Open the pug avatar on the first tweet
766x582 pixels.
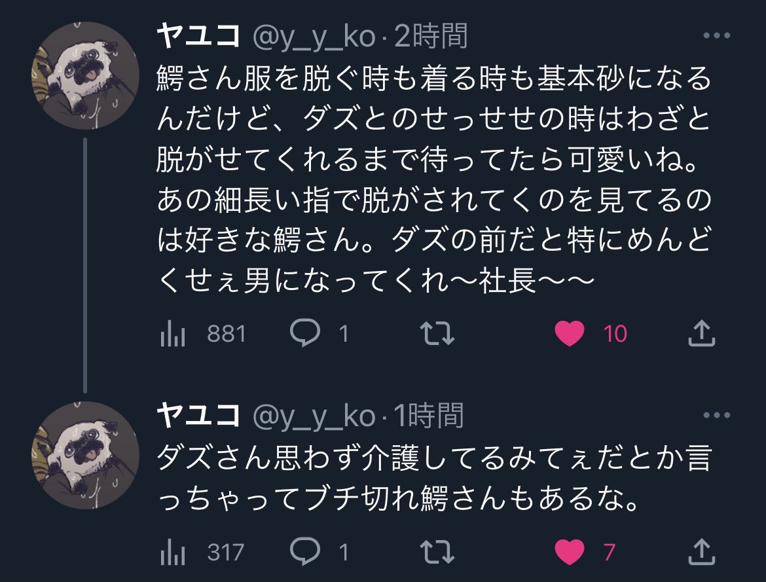(x=86, y=75)
